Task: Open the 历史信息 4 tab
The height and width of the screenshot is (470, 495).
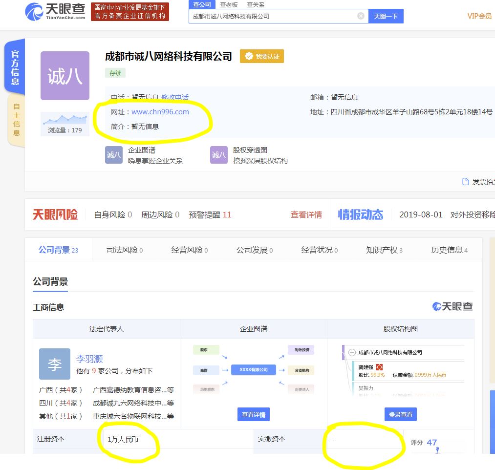Action: [449, 250]
